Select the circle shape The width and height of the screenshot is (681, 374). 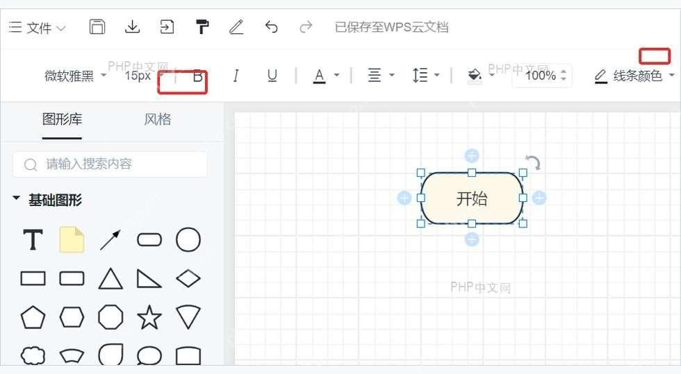(x=188, y=239)
